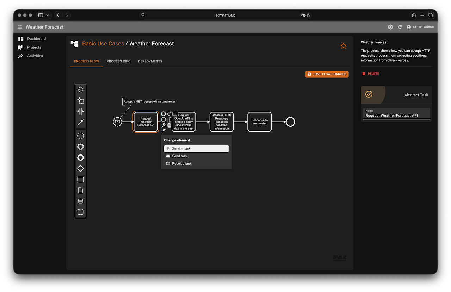Open the FL101 Admin user menu
Viewport: 451px width, 292px height.
tap(420, 27)
